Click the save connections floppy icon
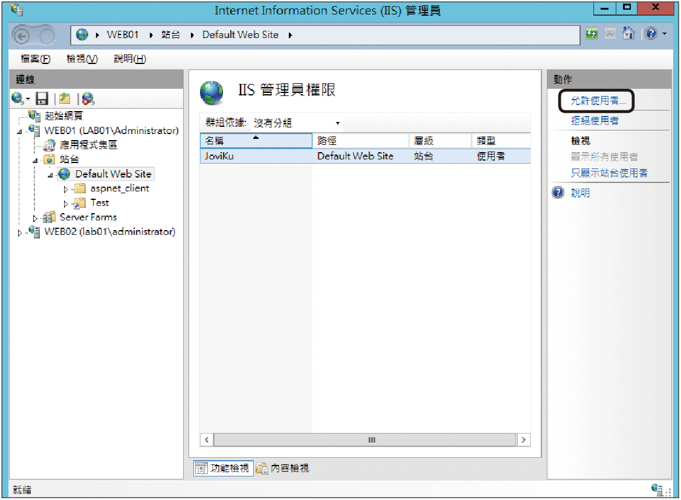Viewport: 681px width, 500px height. point(42,98)
